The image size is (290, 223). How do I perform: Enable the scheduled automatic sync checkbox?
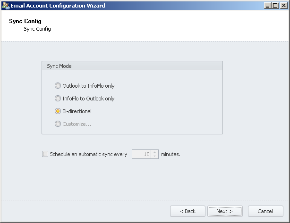45,154
